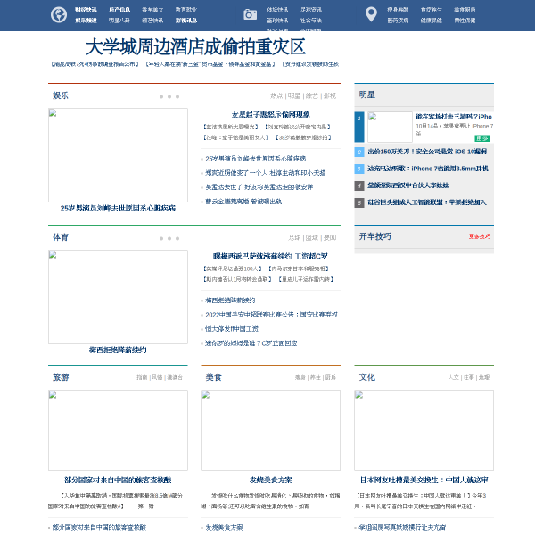Image resolution: width=535 pixels, height=535 pixels.
Task: Switch to 热点 tab in 娱乐 section
Action: point(276,96)
